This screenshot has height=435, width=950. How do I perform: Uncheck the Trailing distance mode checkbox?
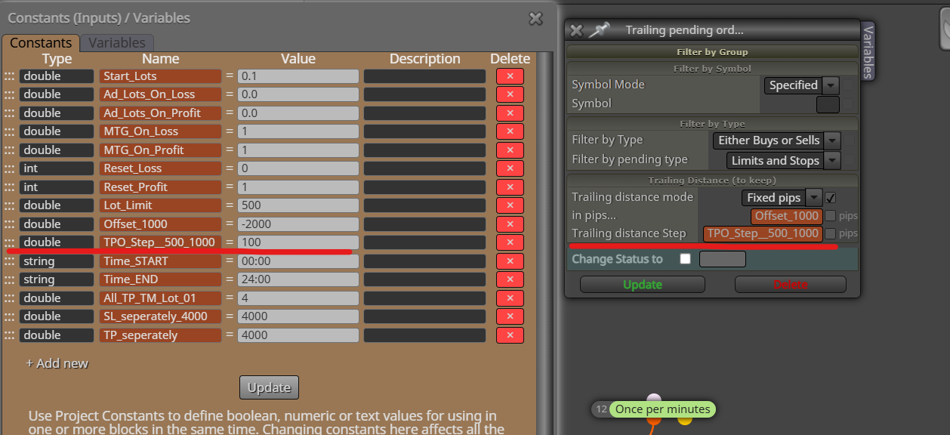(831, 198)
